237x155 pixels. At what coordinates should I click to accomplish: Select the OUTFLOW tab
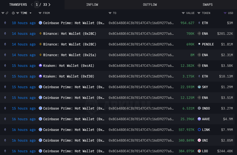[x=150, y=5]
